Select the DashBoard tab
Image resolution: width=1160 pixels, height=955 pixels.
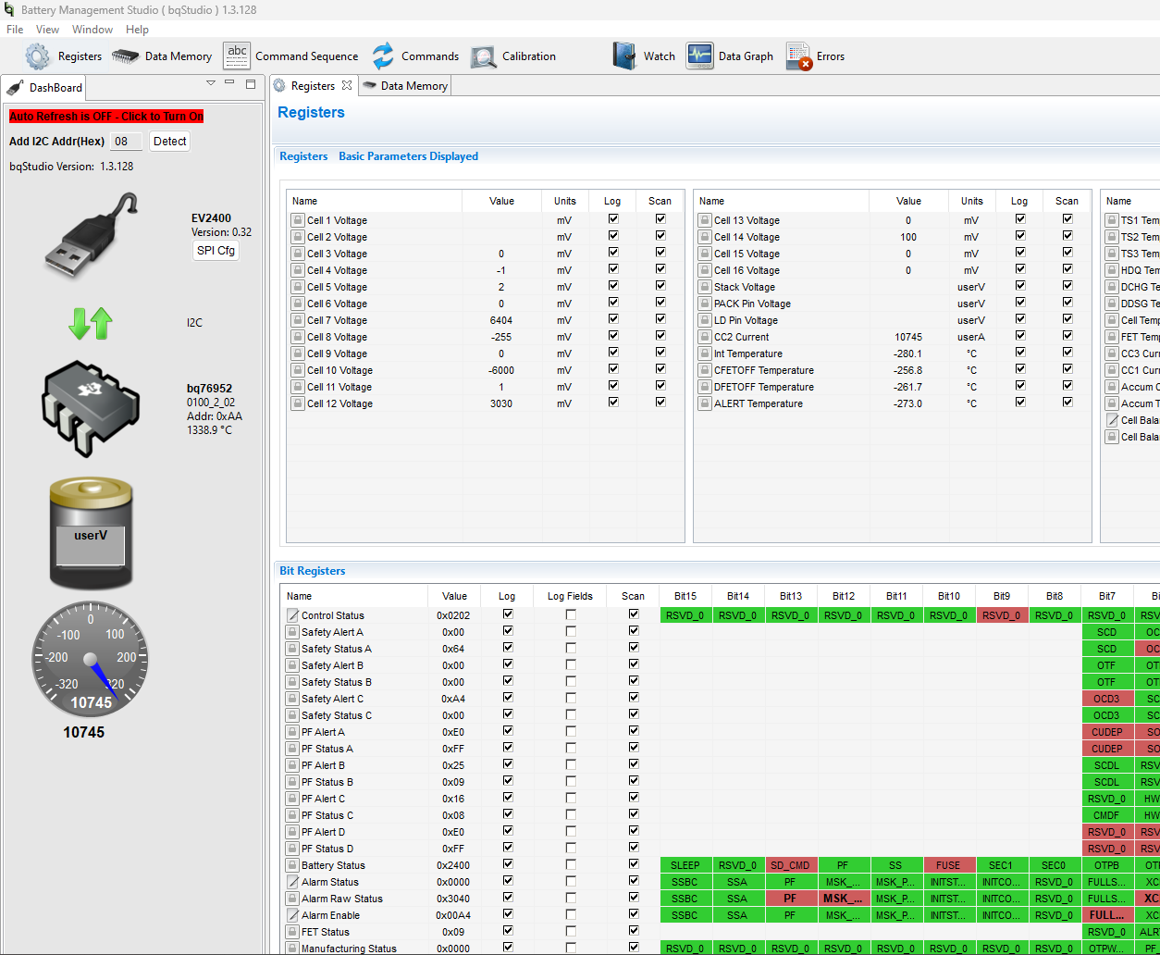(x=45, y=88)
